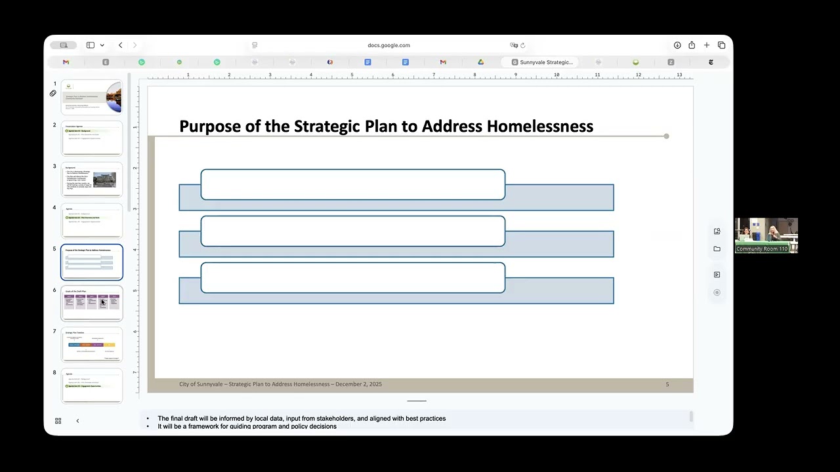Show Safari tab overview
This screenshot has height=472, width=840.
(721, 45)
